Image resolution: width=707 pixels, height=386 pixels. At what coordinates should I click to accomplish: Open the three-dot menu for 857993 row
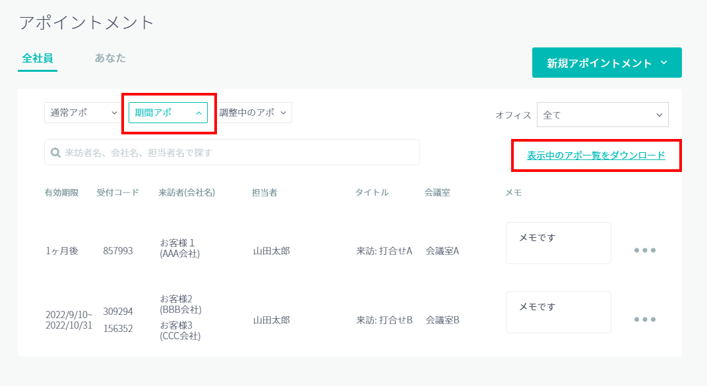[x=645, y=250]
